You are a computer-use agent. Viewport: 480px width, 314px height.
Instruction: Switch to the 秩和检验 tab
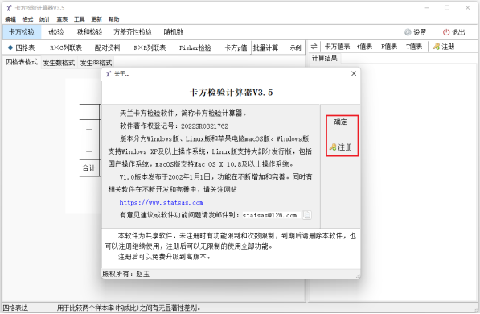click(89, 32)
